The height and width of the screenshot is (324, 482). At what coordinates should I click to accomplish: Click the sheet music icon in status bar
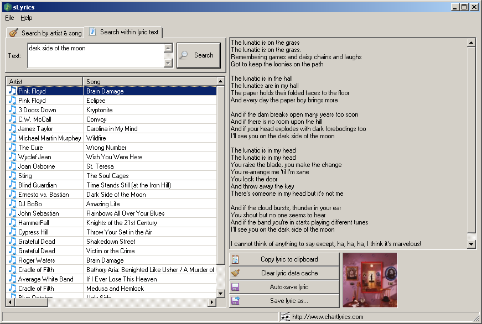285,317
